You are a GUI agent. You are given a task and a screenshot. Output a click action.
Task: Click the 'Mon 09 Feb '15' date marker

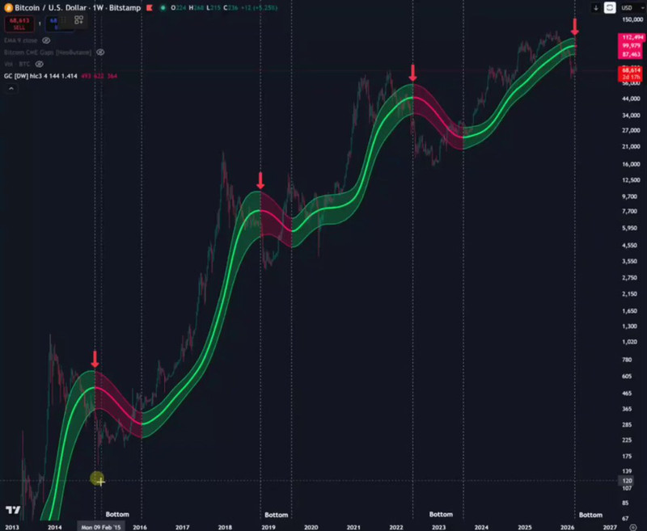click(x=100, y=525)
